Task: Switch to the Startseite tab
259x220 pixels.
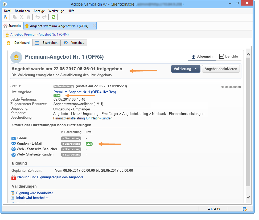Action: [13, 26]
